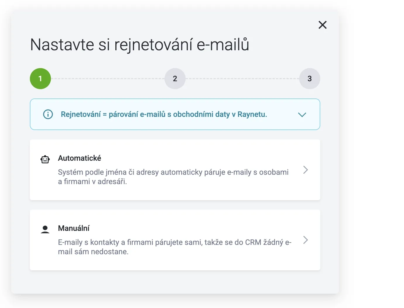Click the robot icon beside Automatické
The image size is (404, 308).
[45, 159]
